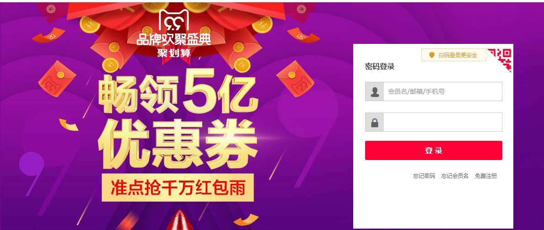Image resolution: width=544 pixels, height=230 pixels.
Task: Click the golden 优惠券 promotional text
Action: tap(178, 144)
